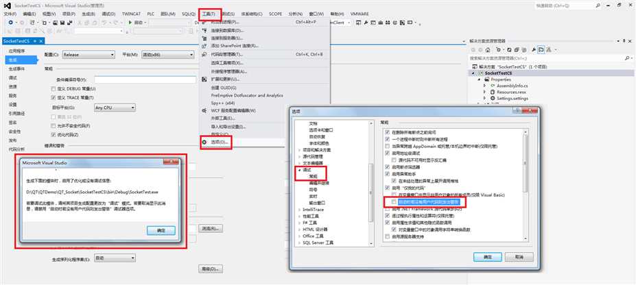Select Create GUID in Tools menu
Viewport: 636px width, 285px height.
coord(224,88)
